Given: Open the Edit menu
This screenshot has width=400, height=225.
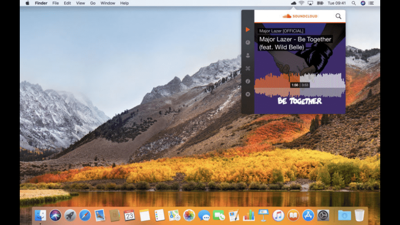Looking at the screenshot, I should pyautogui.click(x=67, y=3).
